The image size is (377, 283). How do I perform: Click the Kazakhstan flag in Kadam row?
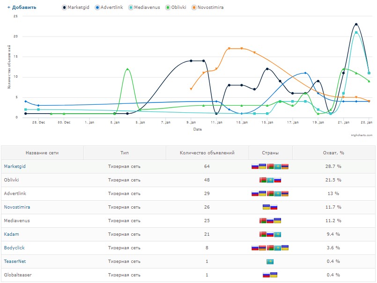[277, 234]
